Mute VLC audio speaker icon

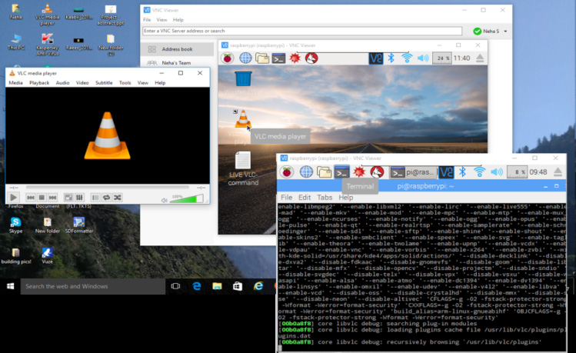tap(165, 200)
